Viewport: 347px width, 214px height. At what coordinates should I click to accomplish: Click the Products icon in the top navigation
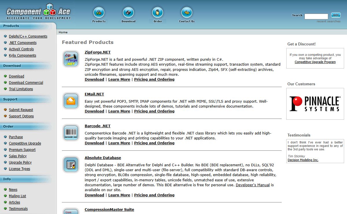click(x=99, y=13)
